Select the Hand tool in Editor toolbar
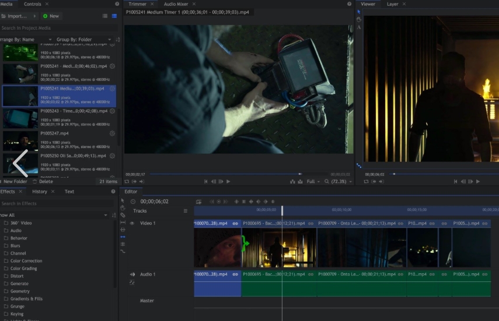 123,208
